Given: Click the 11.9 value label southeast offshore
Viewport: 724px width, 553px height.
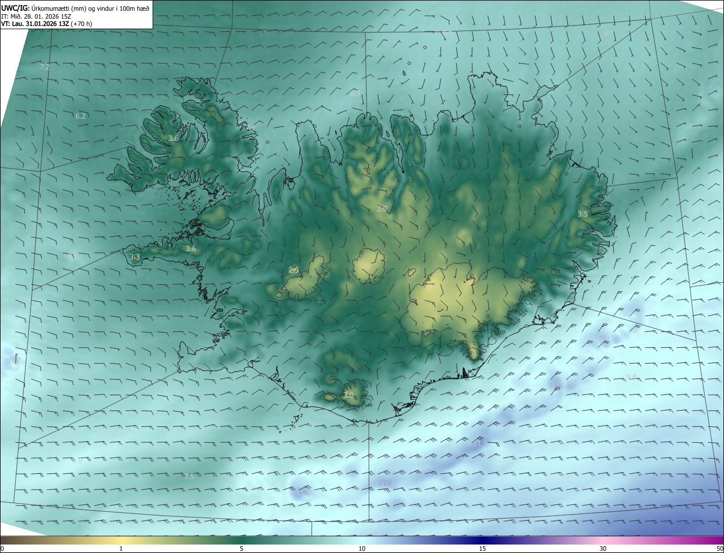Looking at the screenshot, I should 481,444.
